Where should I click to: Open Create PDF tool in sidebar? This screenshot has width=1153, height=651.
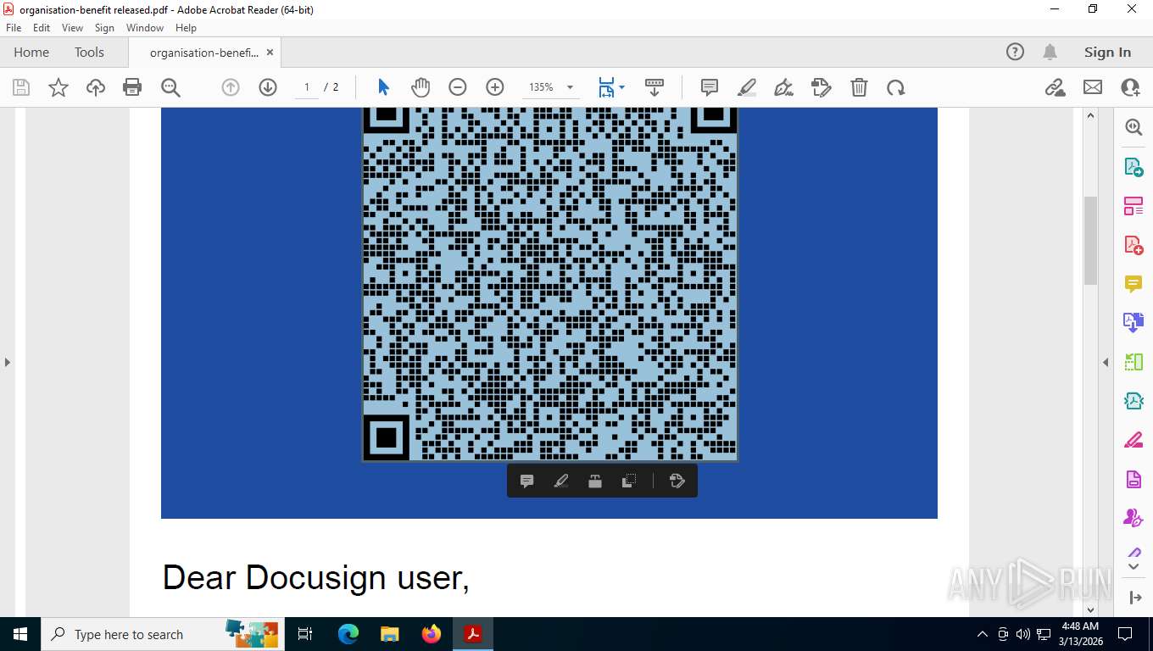click(x=1134, y=245)
